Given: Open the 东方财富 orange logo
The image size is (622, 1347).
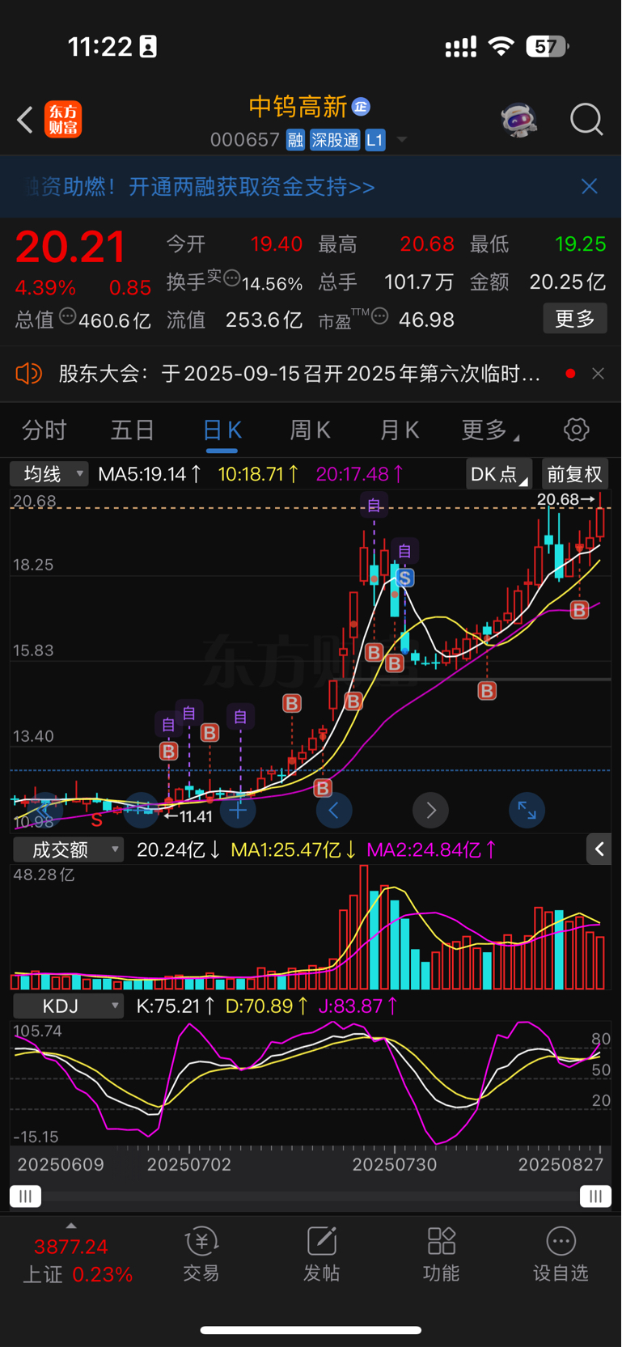Looking at the screenshot, I should (63, 120).
